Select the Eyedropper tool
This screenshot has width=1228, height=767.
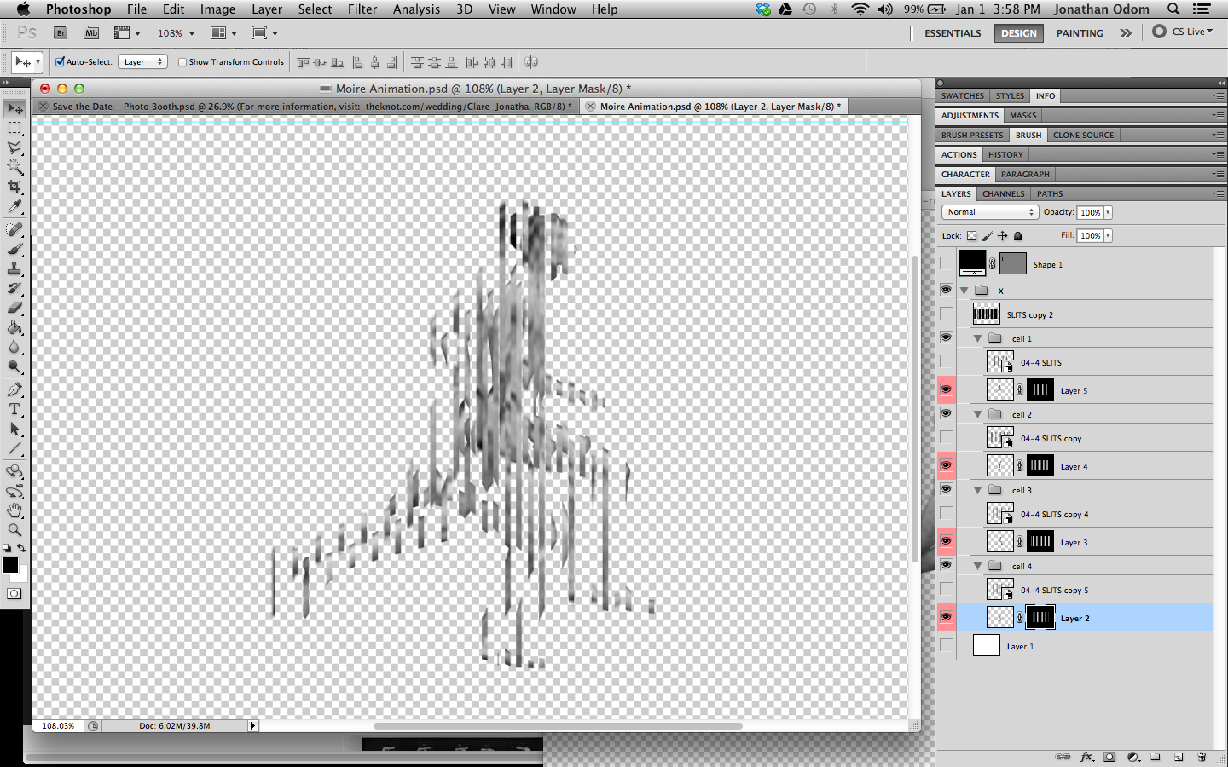[x=14, y=207]
